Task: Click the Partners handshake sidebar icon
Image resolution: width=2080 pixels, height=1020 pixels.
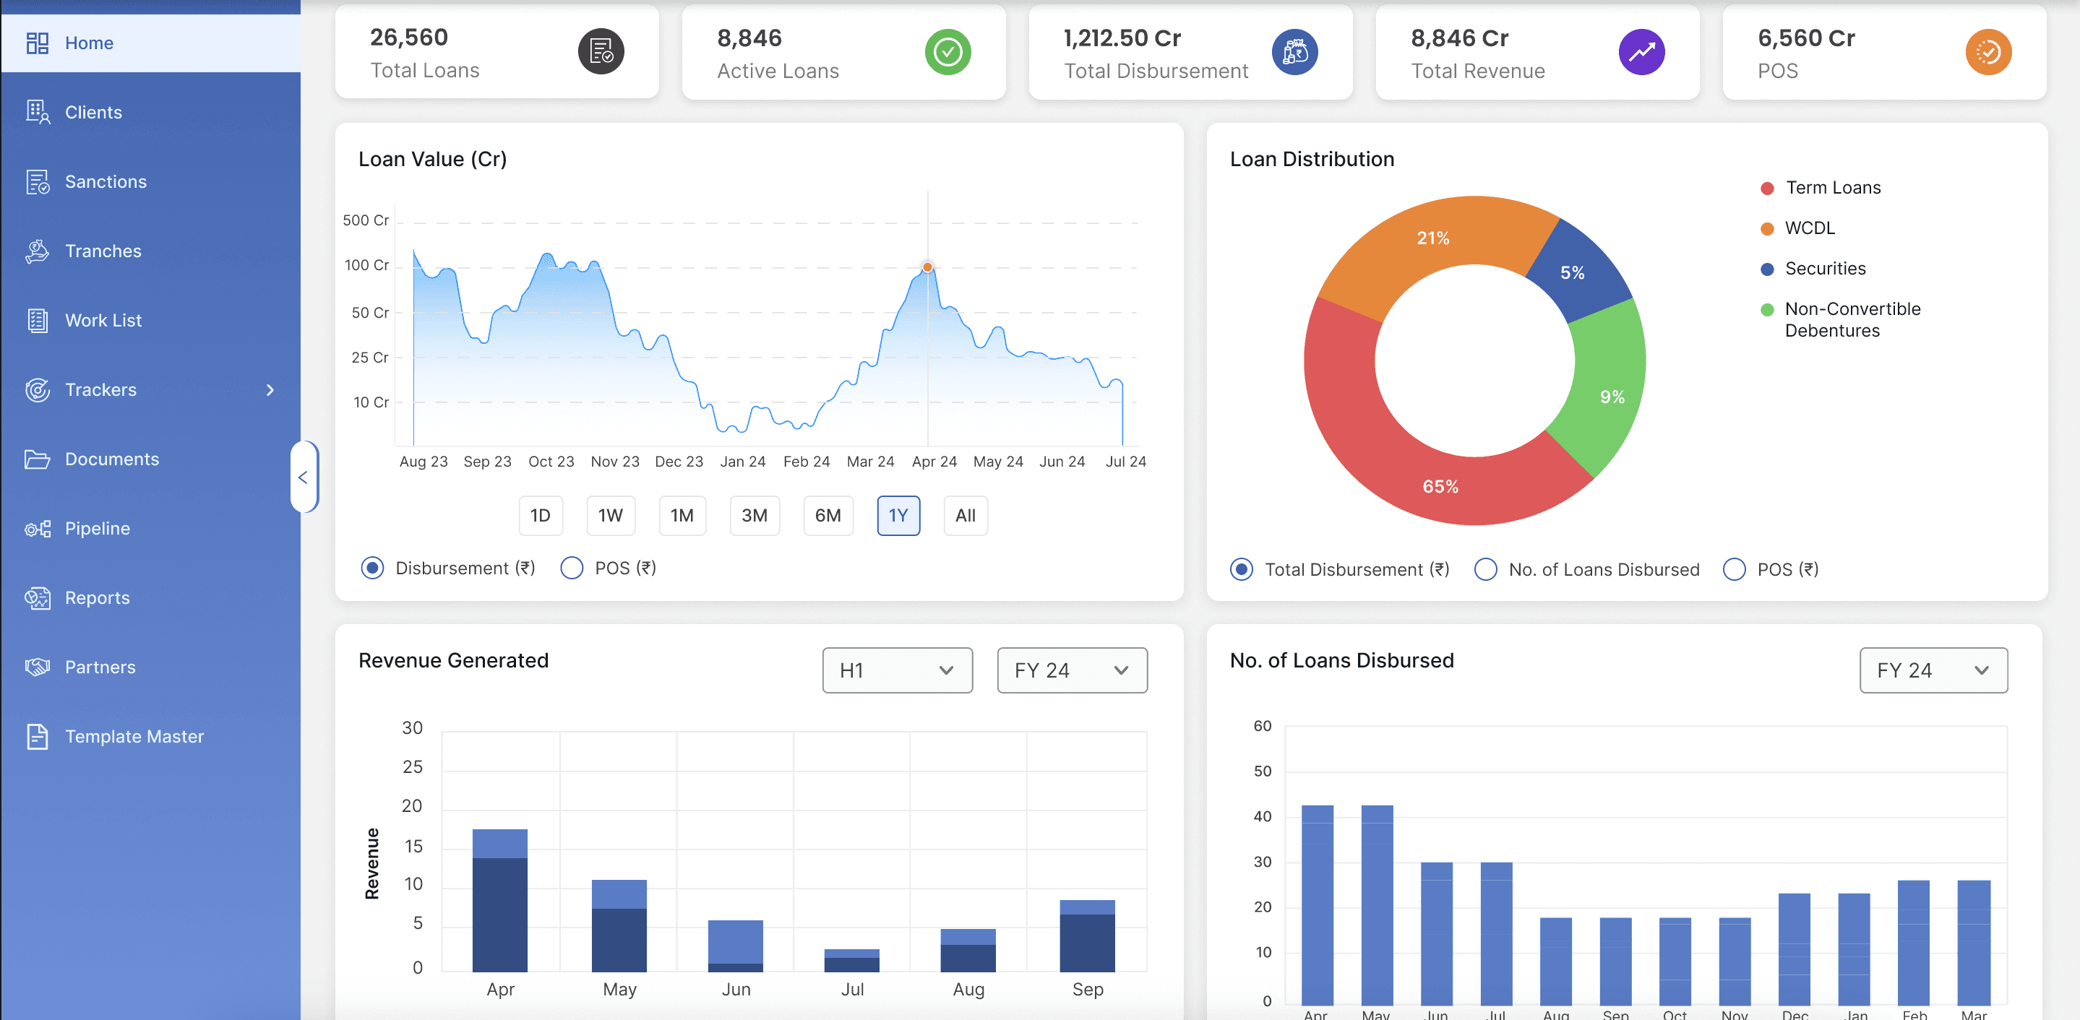Action: click(x=37, y=667)
